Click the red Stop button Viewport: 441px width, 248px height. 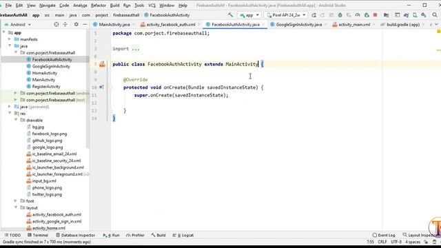[375, 15]
